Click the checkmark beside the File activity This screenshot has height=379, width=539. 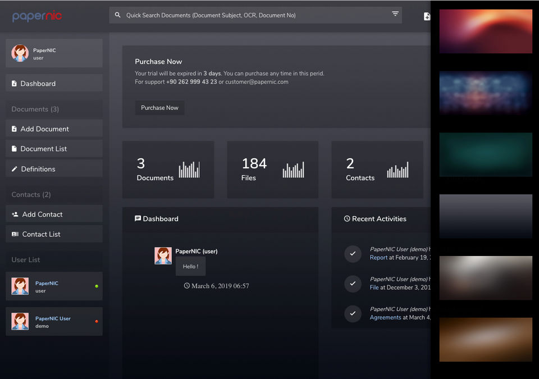click(353, 284)
